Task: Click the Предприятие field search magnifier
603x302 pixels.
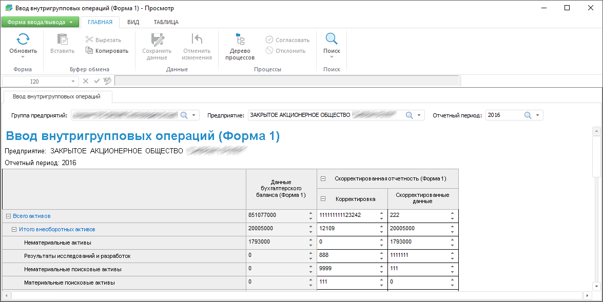Action: tap(409, 115)
